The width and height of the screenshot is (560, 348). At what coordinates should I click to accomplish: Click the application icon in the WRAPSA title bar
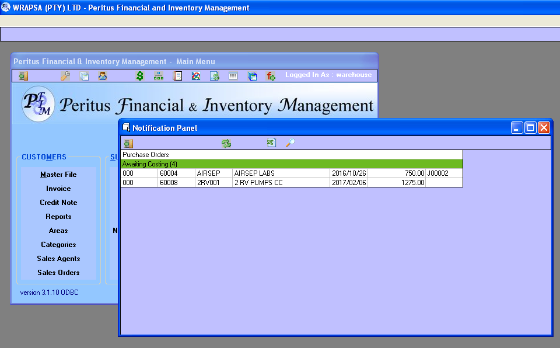coord(5,7)
